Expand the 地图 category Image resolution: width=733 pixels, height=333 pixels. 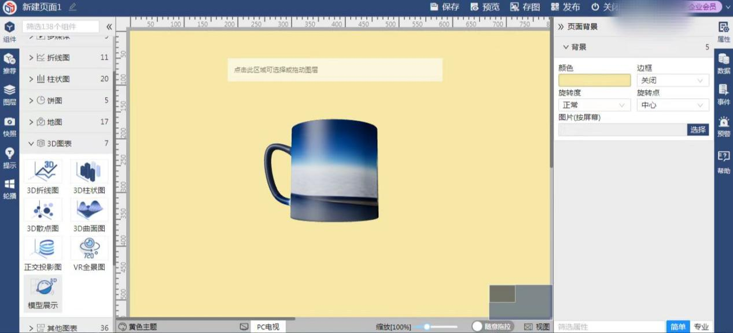[68, 122]
